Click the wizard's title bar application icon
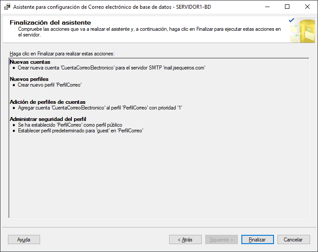Viewport: 318px width, 252px height. 7,7
